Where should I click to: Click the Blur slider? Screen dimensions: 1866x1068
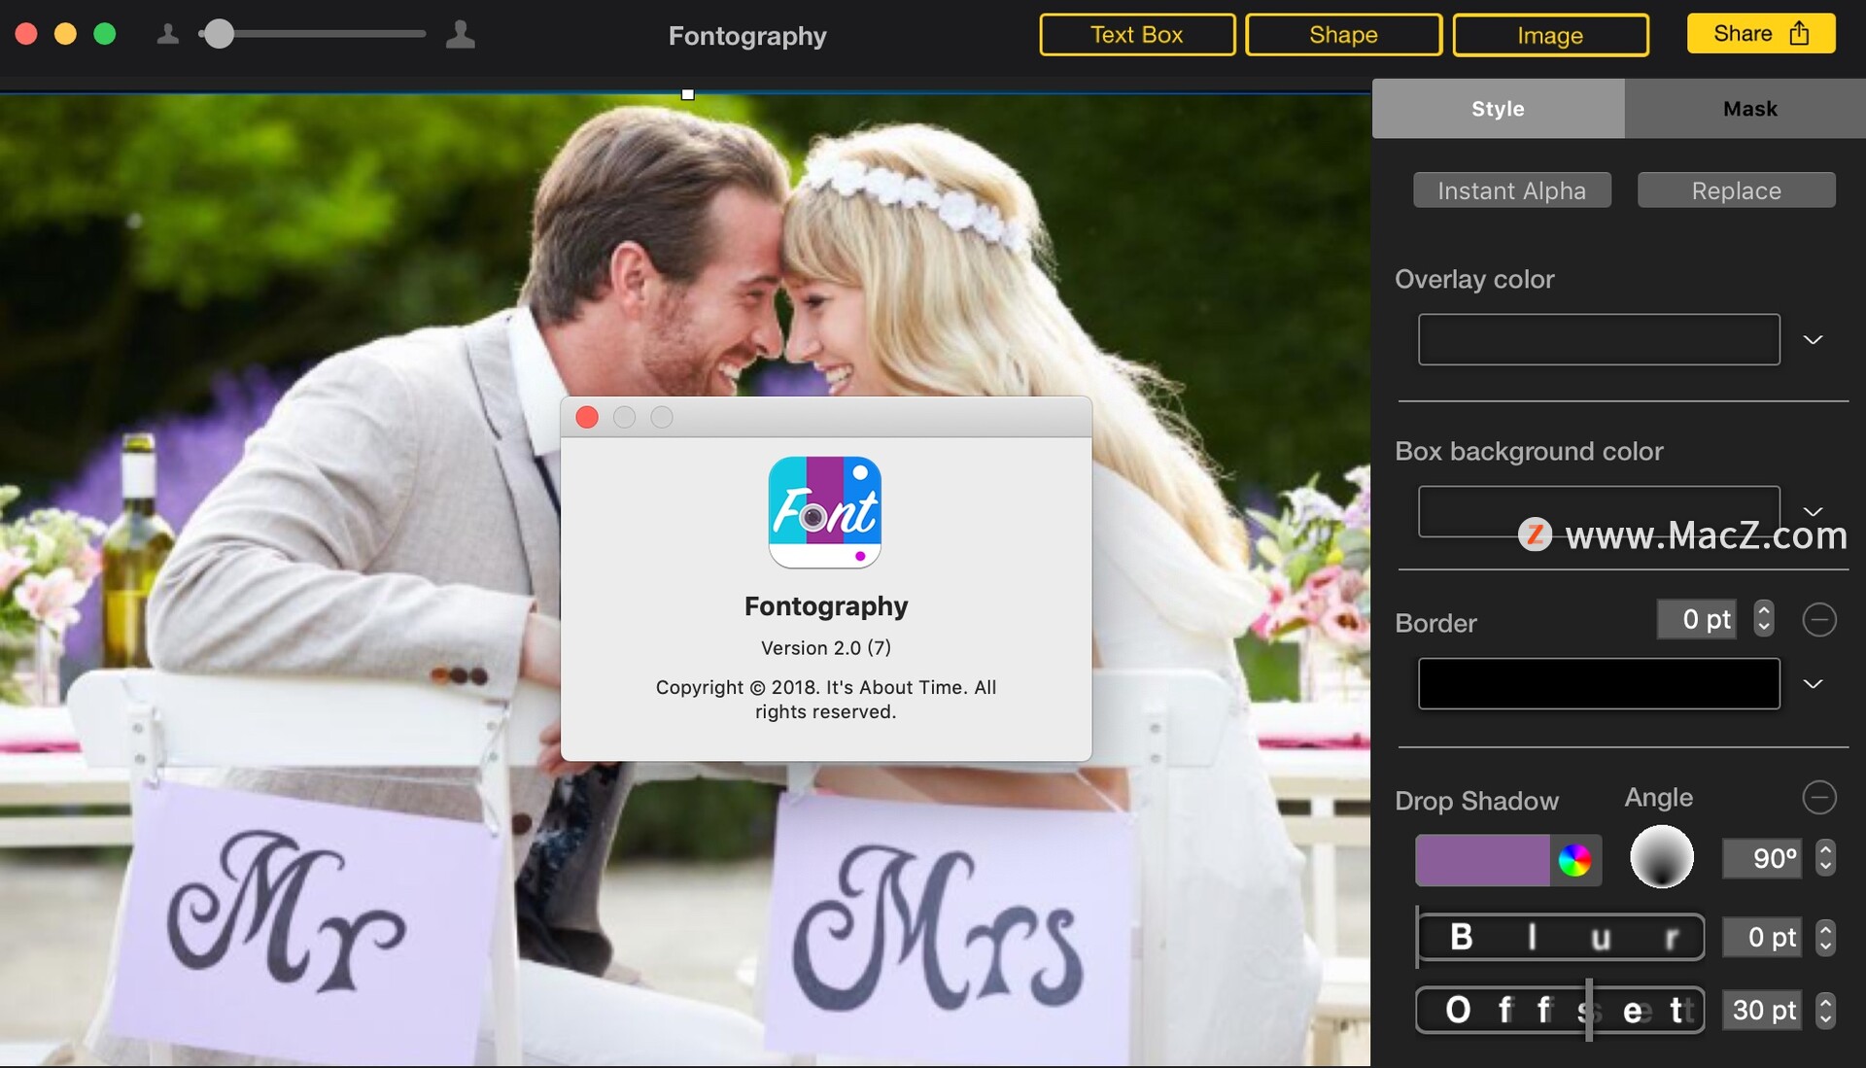pyautogui.click(x=1560, y=937)
